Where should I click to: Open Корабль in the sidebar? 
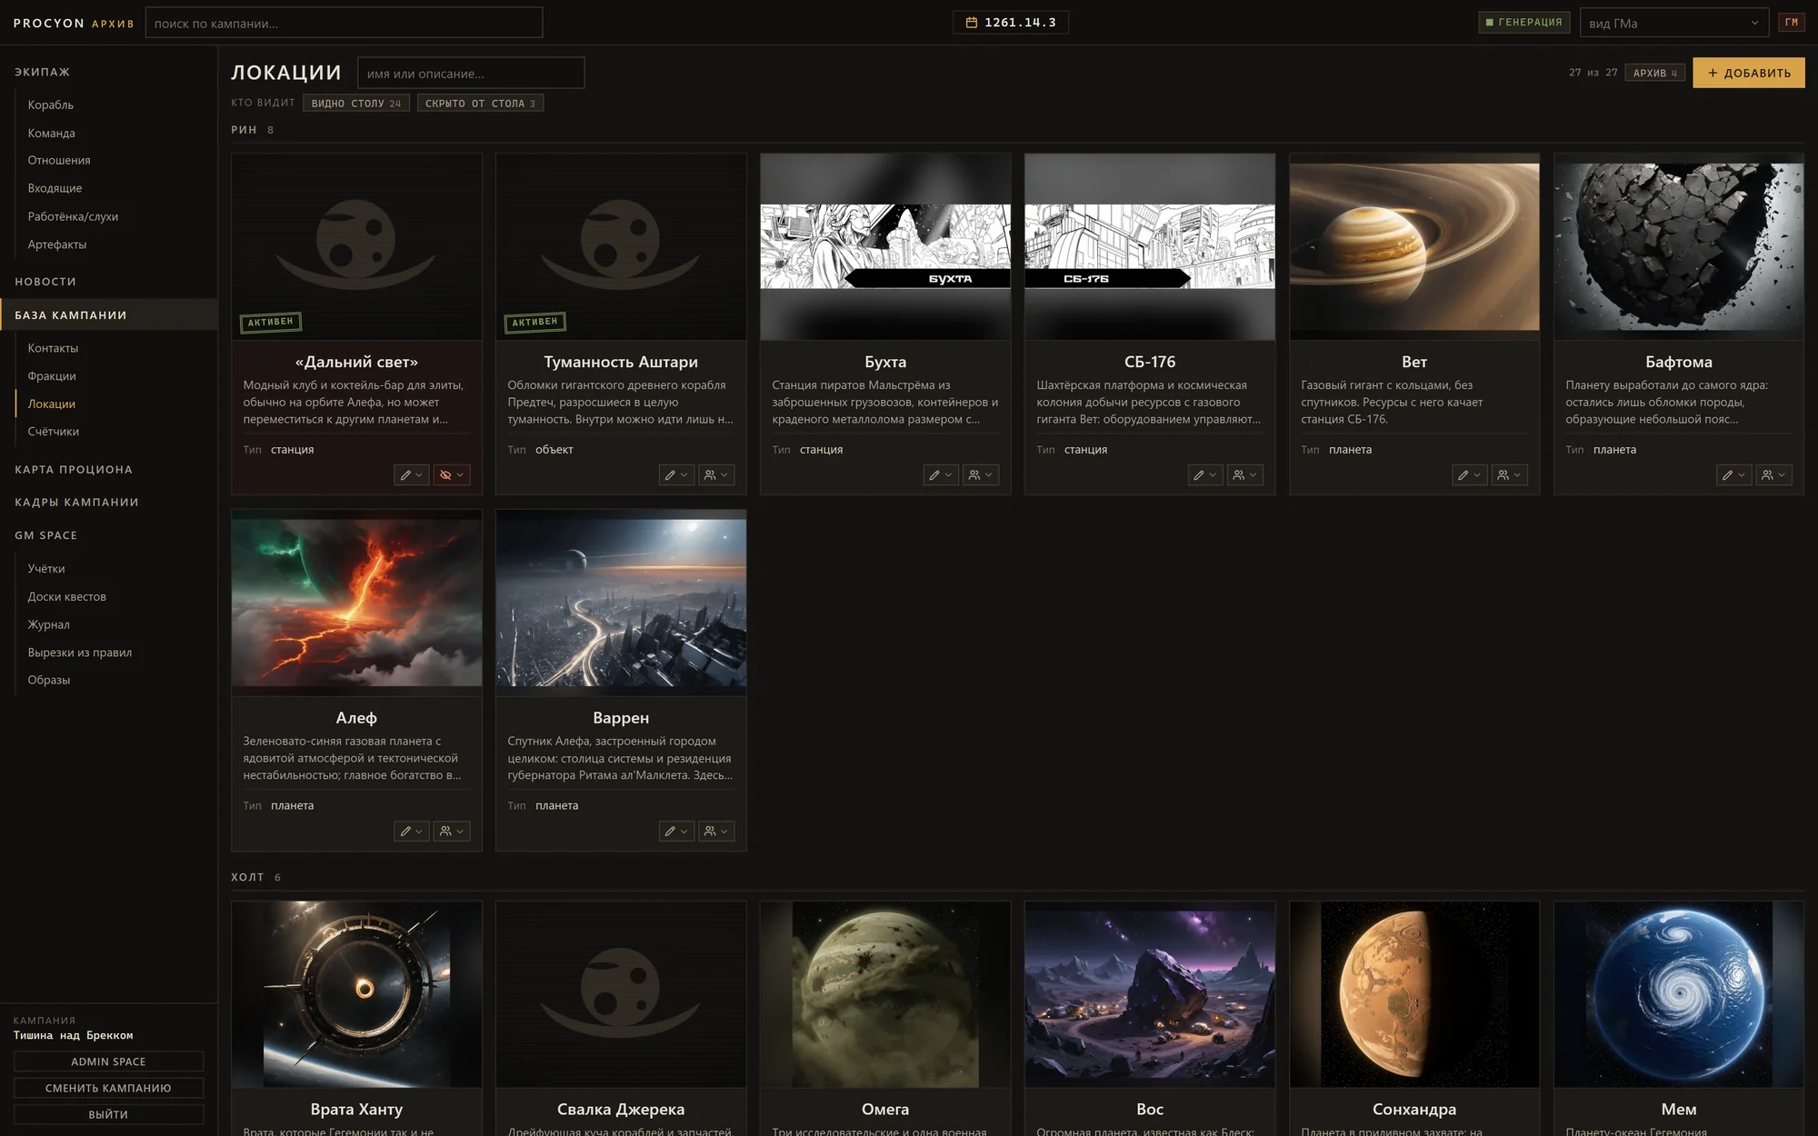[x=51, y=105]
